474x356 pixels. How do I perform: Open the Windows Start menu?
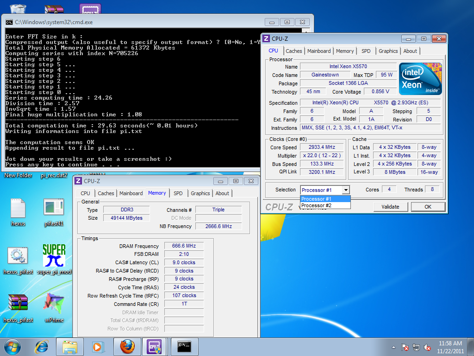tap(12, 347)
